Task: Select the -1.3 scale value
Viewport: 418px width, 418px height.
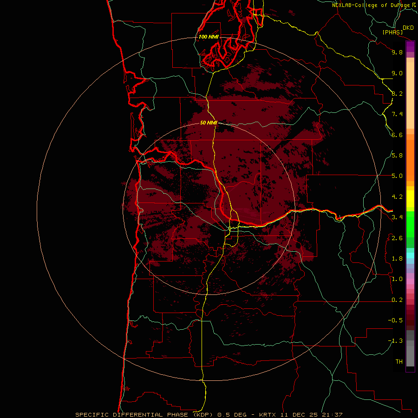Action: click(395, 341)
